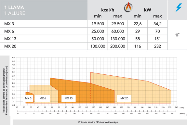Click the kcal/h column header
The height and width of the screenshot is (126, 187).
coord(108,10)
